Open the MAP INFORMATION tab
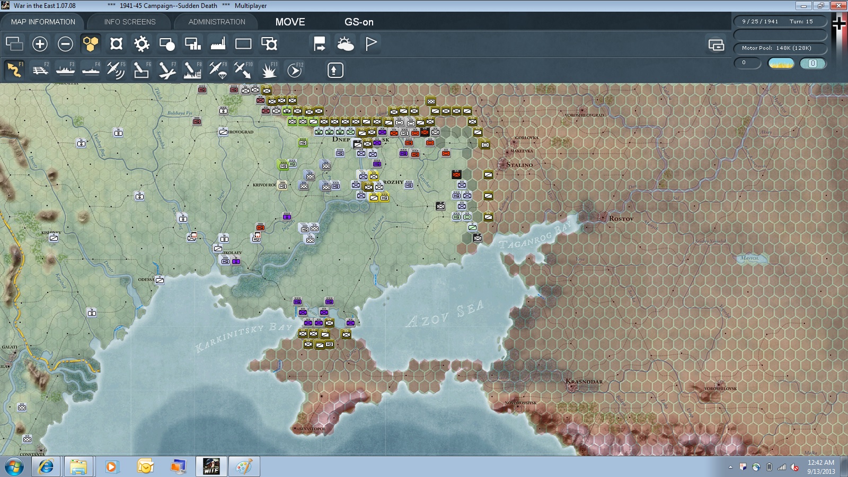 pos(43,22)
